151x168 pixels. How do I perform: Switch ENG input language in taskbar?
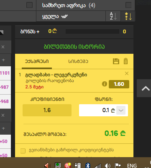132,165
